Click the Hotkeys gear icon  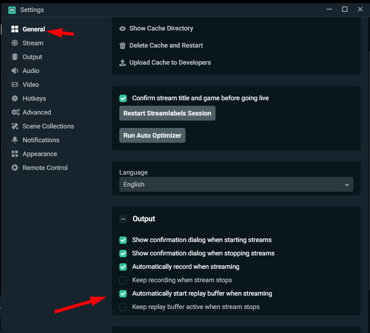15,98
